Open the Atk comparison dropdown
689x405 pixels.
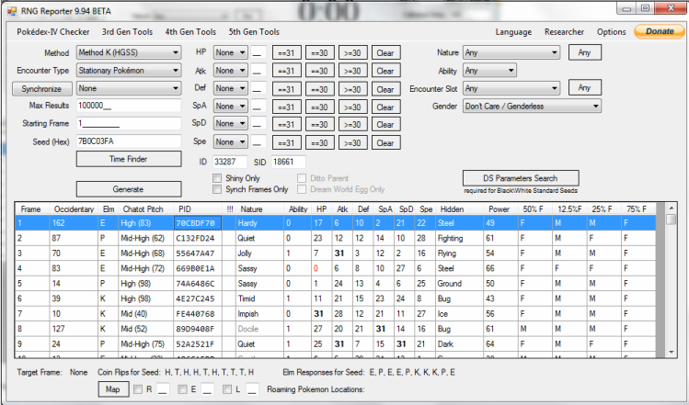[231, 71]
